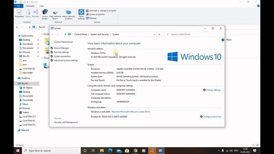Open the Windows Start menu
The image size is (274, 154).
coord(18,151)
